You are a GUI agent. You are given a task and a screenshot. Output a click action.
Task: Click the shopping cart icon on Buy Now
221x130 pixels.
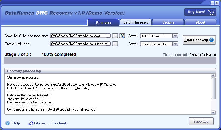[211, 12]
